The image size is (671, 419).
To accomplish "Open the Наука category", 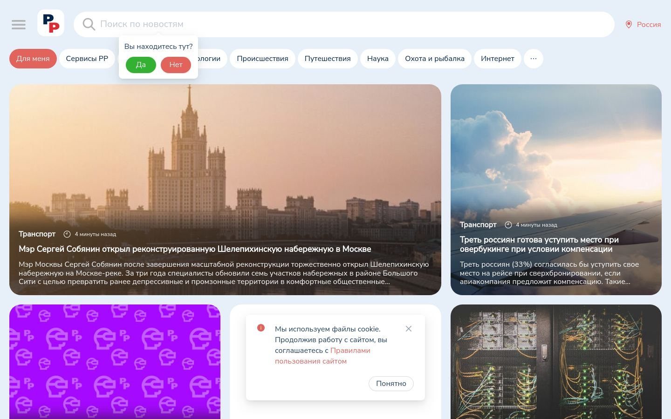I will coord(378,59).
